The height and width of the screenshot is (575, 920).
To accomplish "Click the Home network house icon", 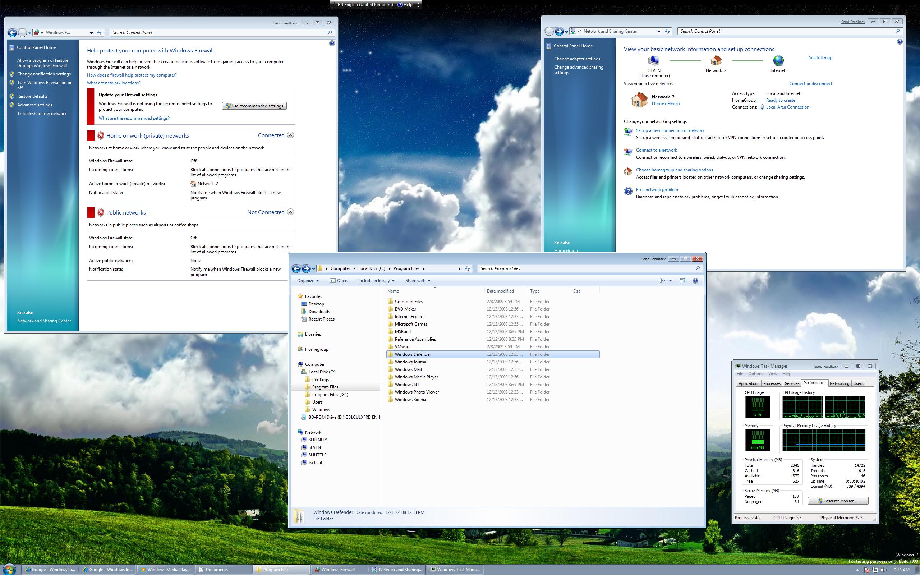I will pos(639,100).
